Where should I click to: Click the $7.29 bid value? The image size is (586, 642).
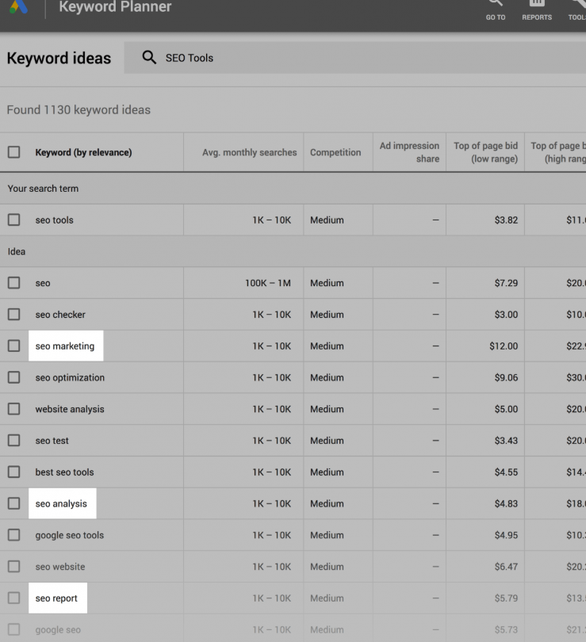[506, 283]
